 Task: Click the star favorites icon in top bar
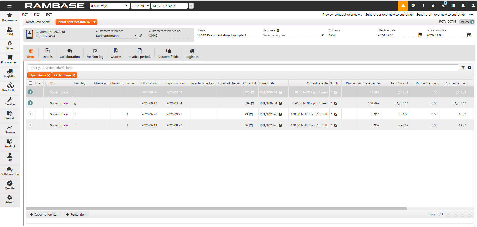click(x=433, y=5)
